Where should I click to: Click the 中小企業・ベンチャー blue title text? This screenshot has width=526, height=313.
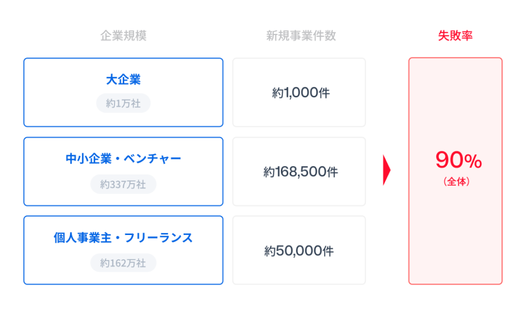click(123, 159)
